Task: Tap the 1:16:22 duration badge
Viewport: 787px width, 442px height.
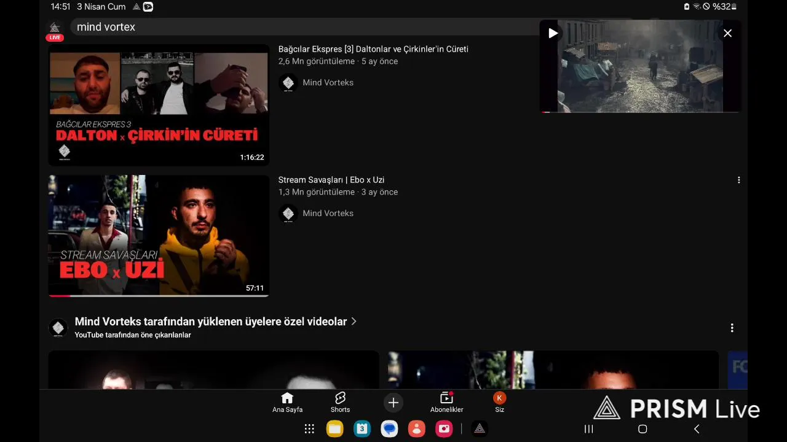Action: pos(252,158)
